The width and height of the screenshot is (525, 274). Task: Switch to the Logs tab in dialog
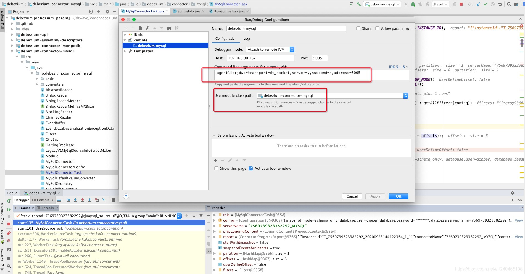pos(247,39)
